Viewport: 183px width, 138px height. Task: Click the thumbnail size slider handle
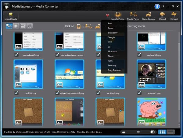coord(138,132)
